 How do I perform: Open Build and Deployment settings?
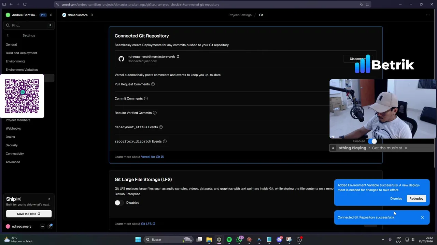coord(22,53)
